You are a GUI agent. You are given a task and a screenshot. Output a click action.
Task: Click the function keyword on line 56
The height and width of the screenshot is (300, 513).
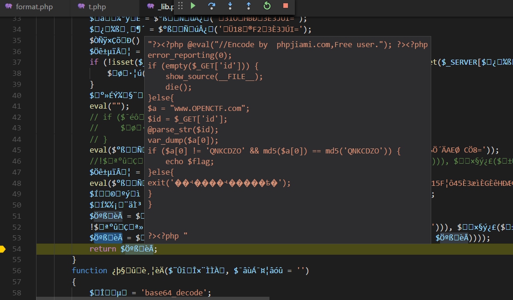pyautogui.click(x=89, y=270)
